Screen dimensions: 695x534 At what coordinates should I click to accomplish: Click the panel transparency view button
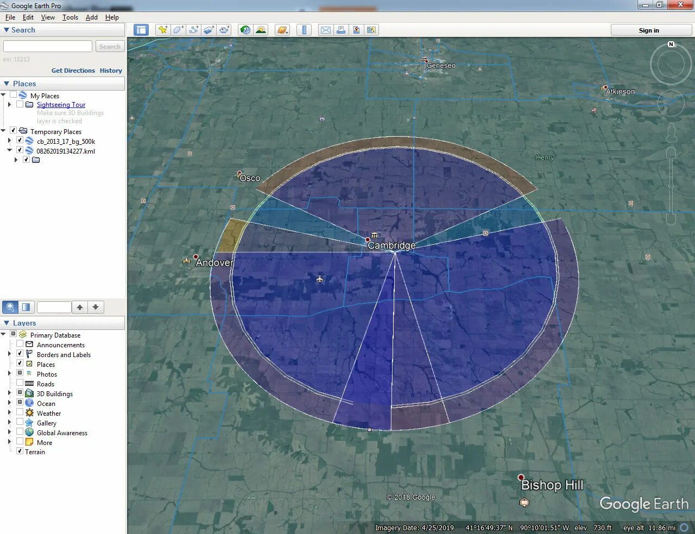click(26, 307)
